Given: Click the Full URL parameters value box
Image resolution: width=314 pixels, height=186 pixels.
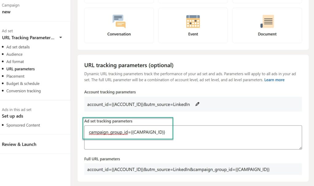Looking at the screenshot, I should (193, 169).
